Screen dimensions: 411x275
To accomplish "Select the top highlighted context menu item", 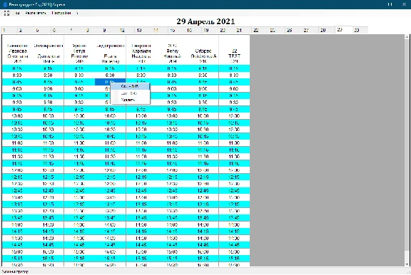I will (x=131, y=86).
